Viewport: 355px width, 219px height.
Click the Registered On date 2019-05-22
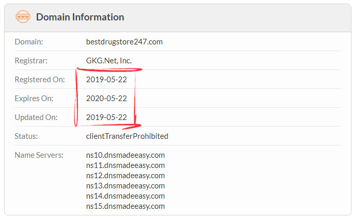106,80
